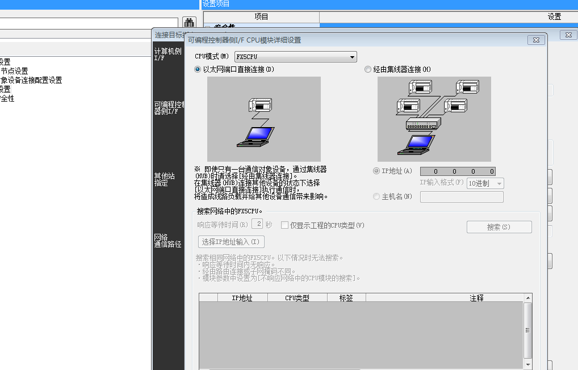Enable 仅显示工程的CPU类型 checkbox

[x=285, y=225]
